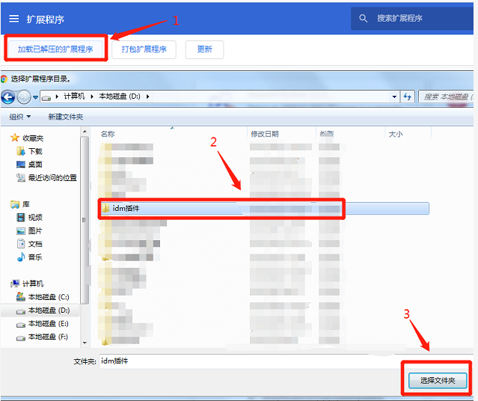Sort by 修改日期 column header

265,134
